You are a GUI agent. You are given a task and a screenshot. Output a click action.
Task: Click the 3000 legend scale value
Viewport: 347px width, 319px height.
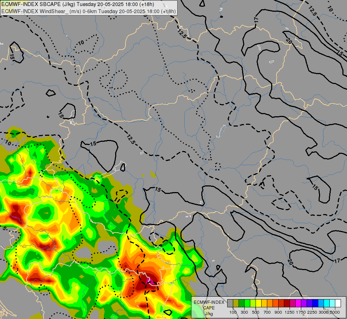click(324, 312)
